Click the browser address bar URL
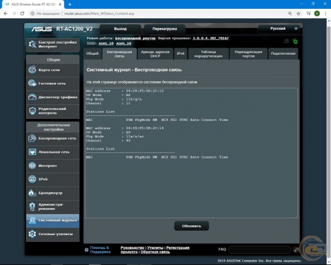 (99, 13)
